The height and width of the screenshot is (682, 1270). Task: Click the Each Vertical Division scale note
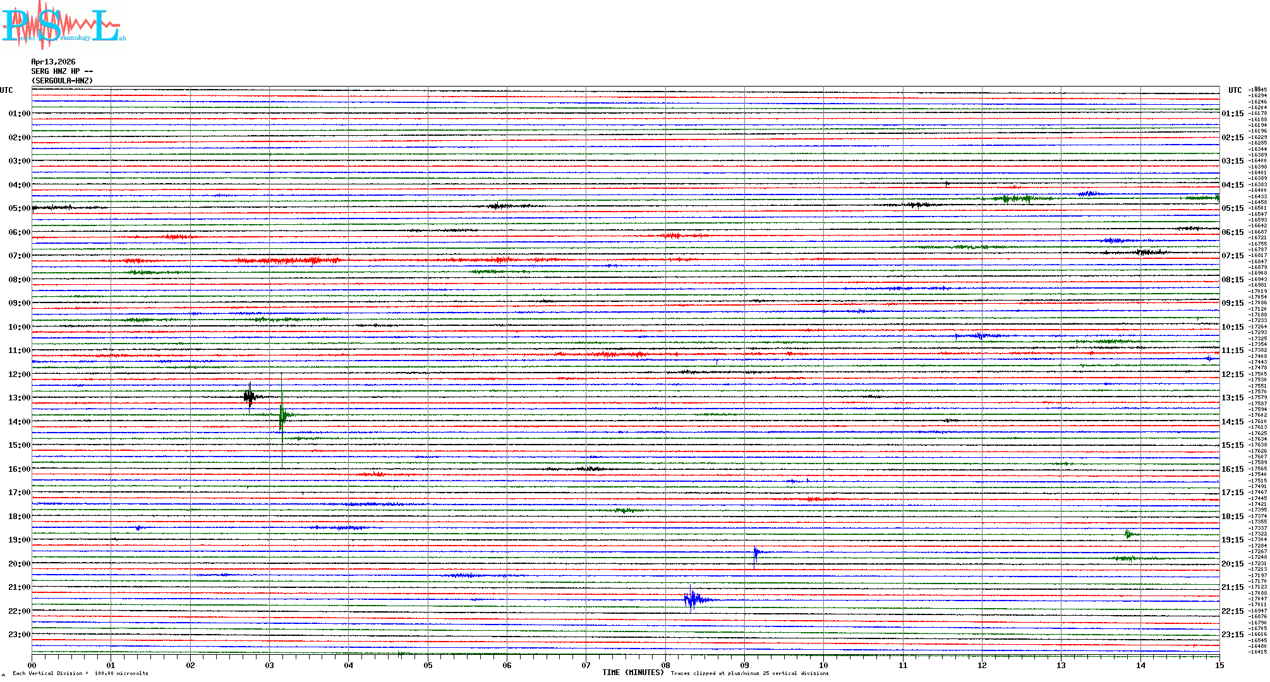(80, 673)
